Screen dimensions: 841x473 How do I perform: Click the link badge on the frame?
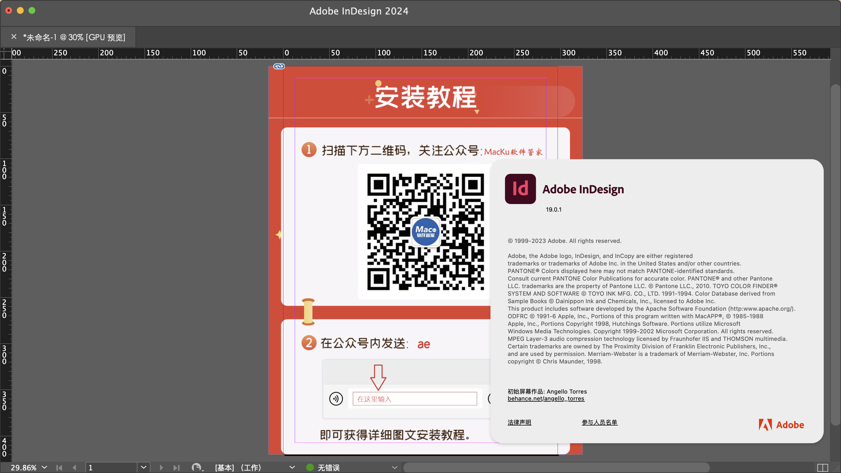[x=279, y=66]
